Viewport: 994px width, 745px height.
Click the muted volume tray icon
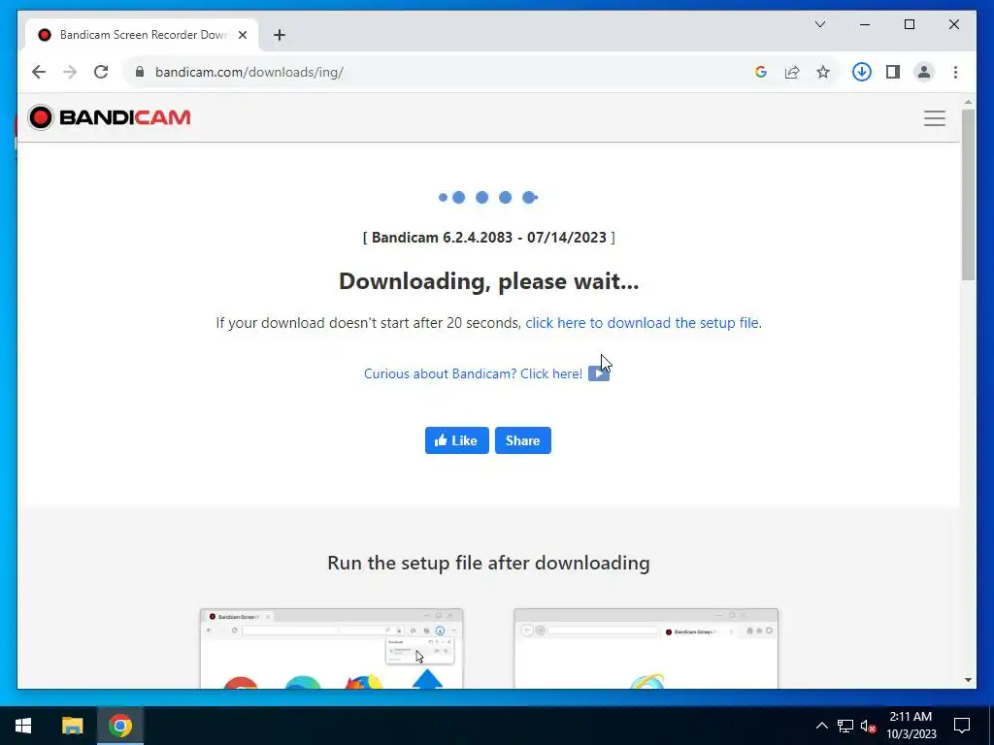pyautogui.click(x=868, y=726)
